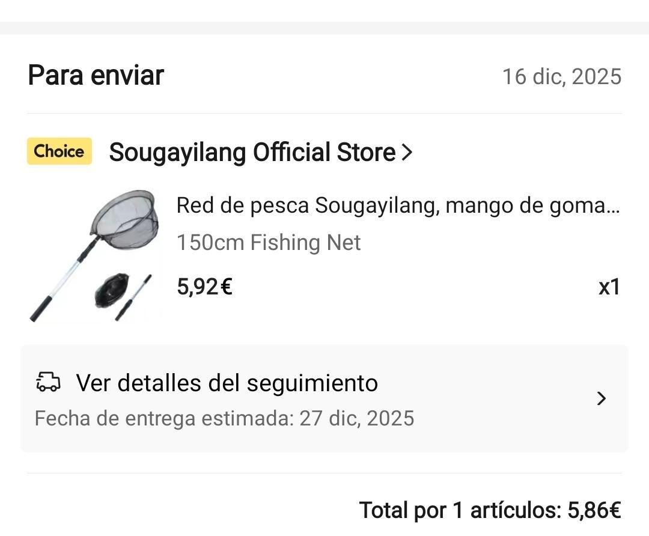Click the 27 dic, 2025 delivery date
Viewport: 649px width, 536px height.
(x=357, y=418)
